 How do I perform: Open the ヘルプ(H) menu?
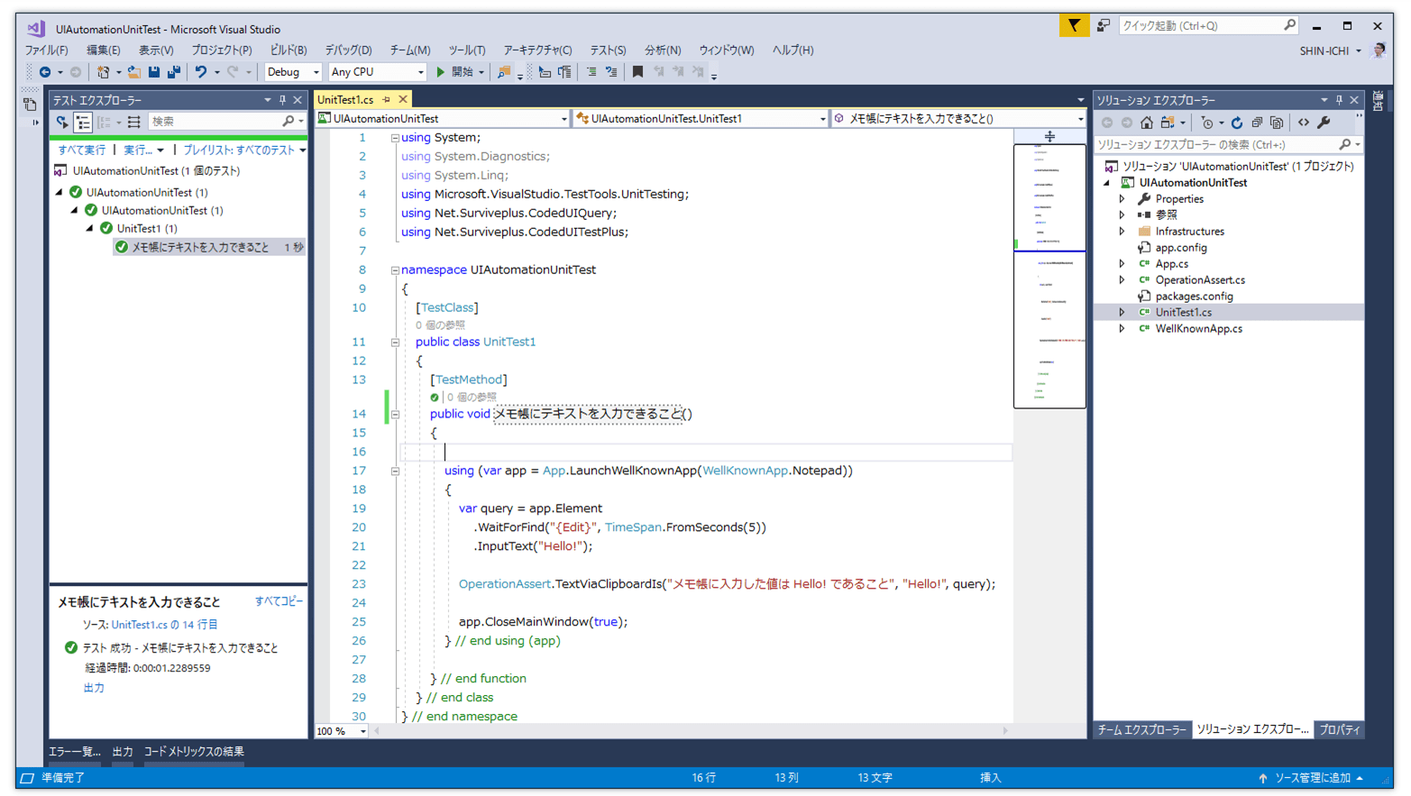point(793,50)
